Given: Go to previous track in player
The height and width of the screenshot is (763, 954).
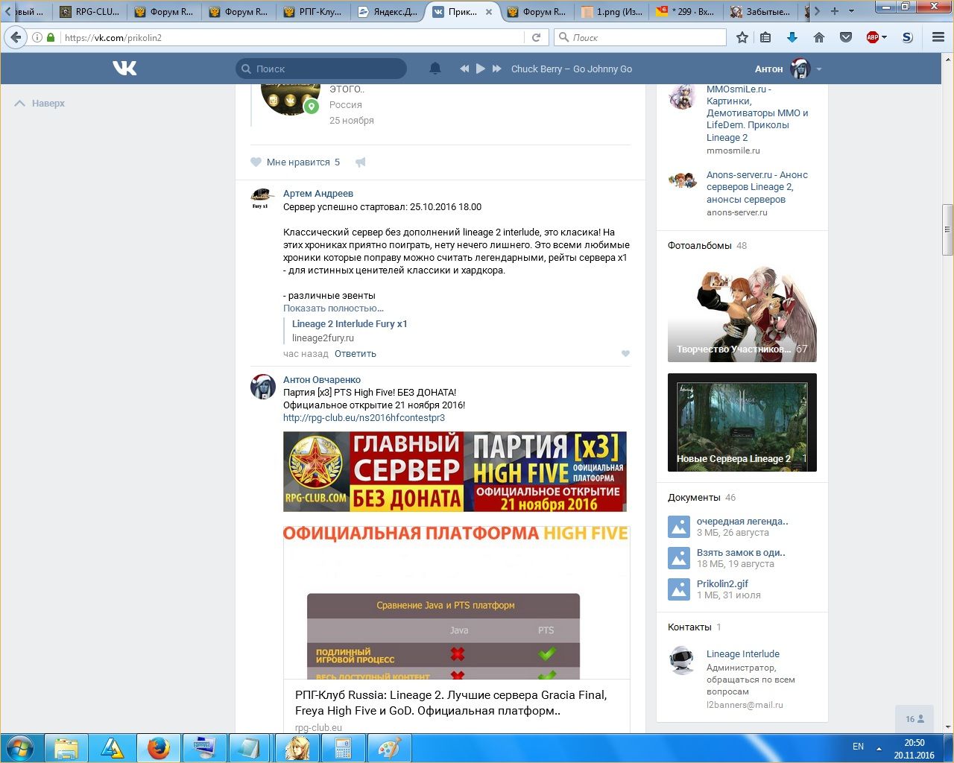Looking at the screenshot, I should pyautogui.click(x=464, y=69).
